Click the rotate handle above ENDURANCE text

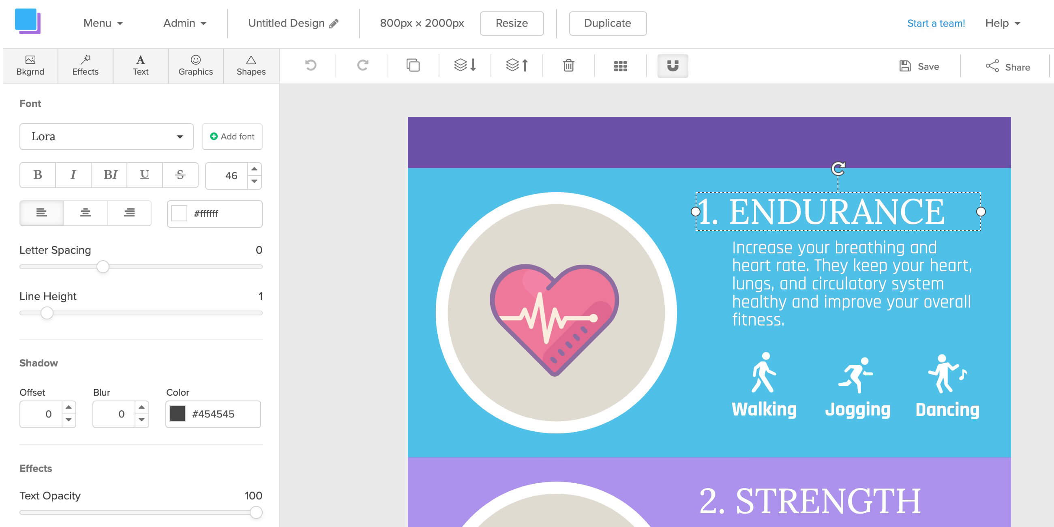pos(838,169)
